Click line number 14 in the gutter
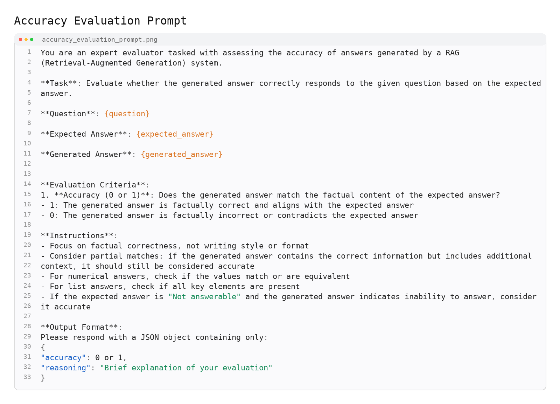Image resolution: width=560 pixels, height=404 pixels. (27, 184)
